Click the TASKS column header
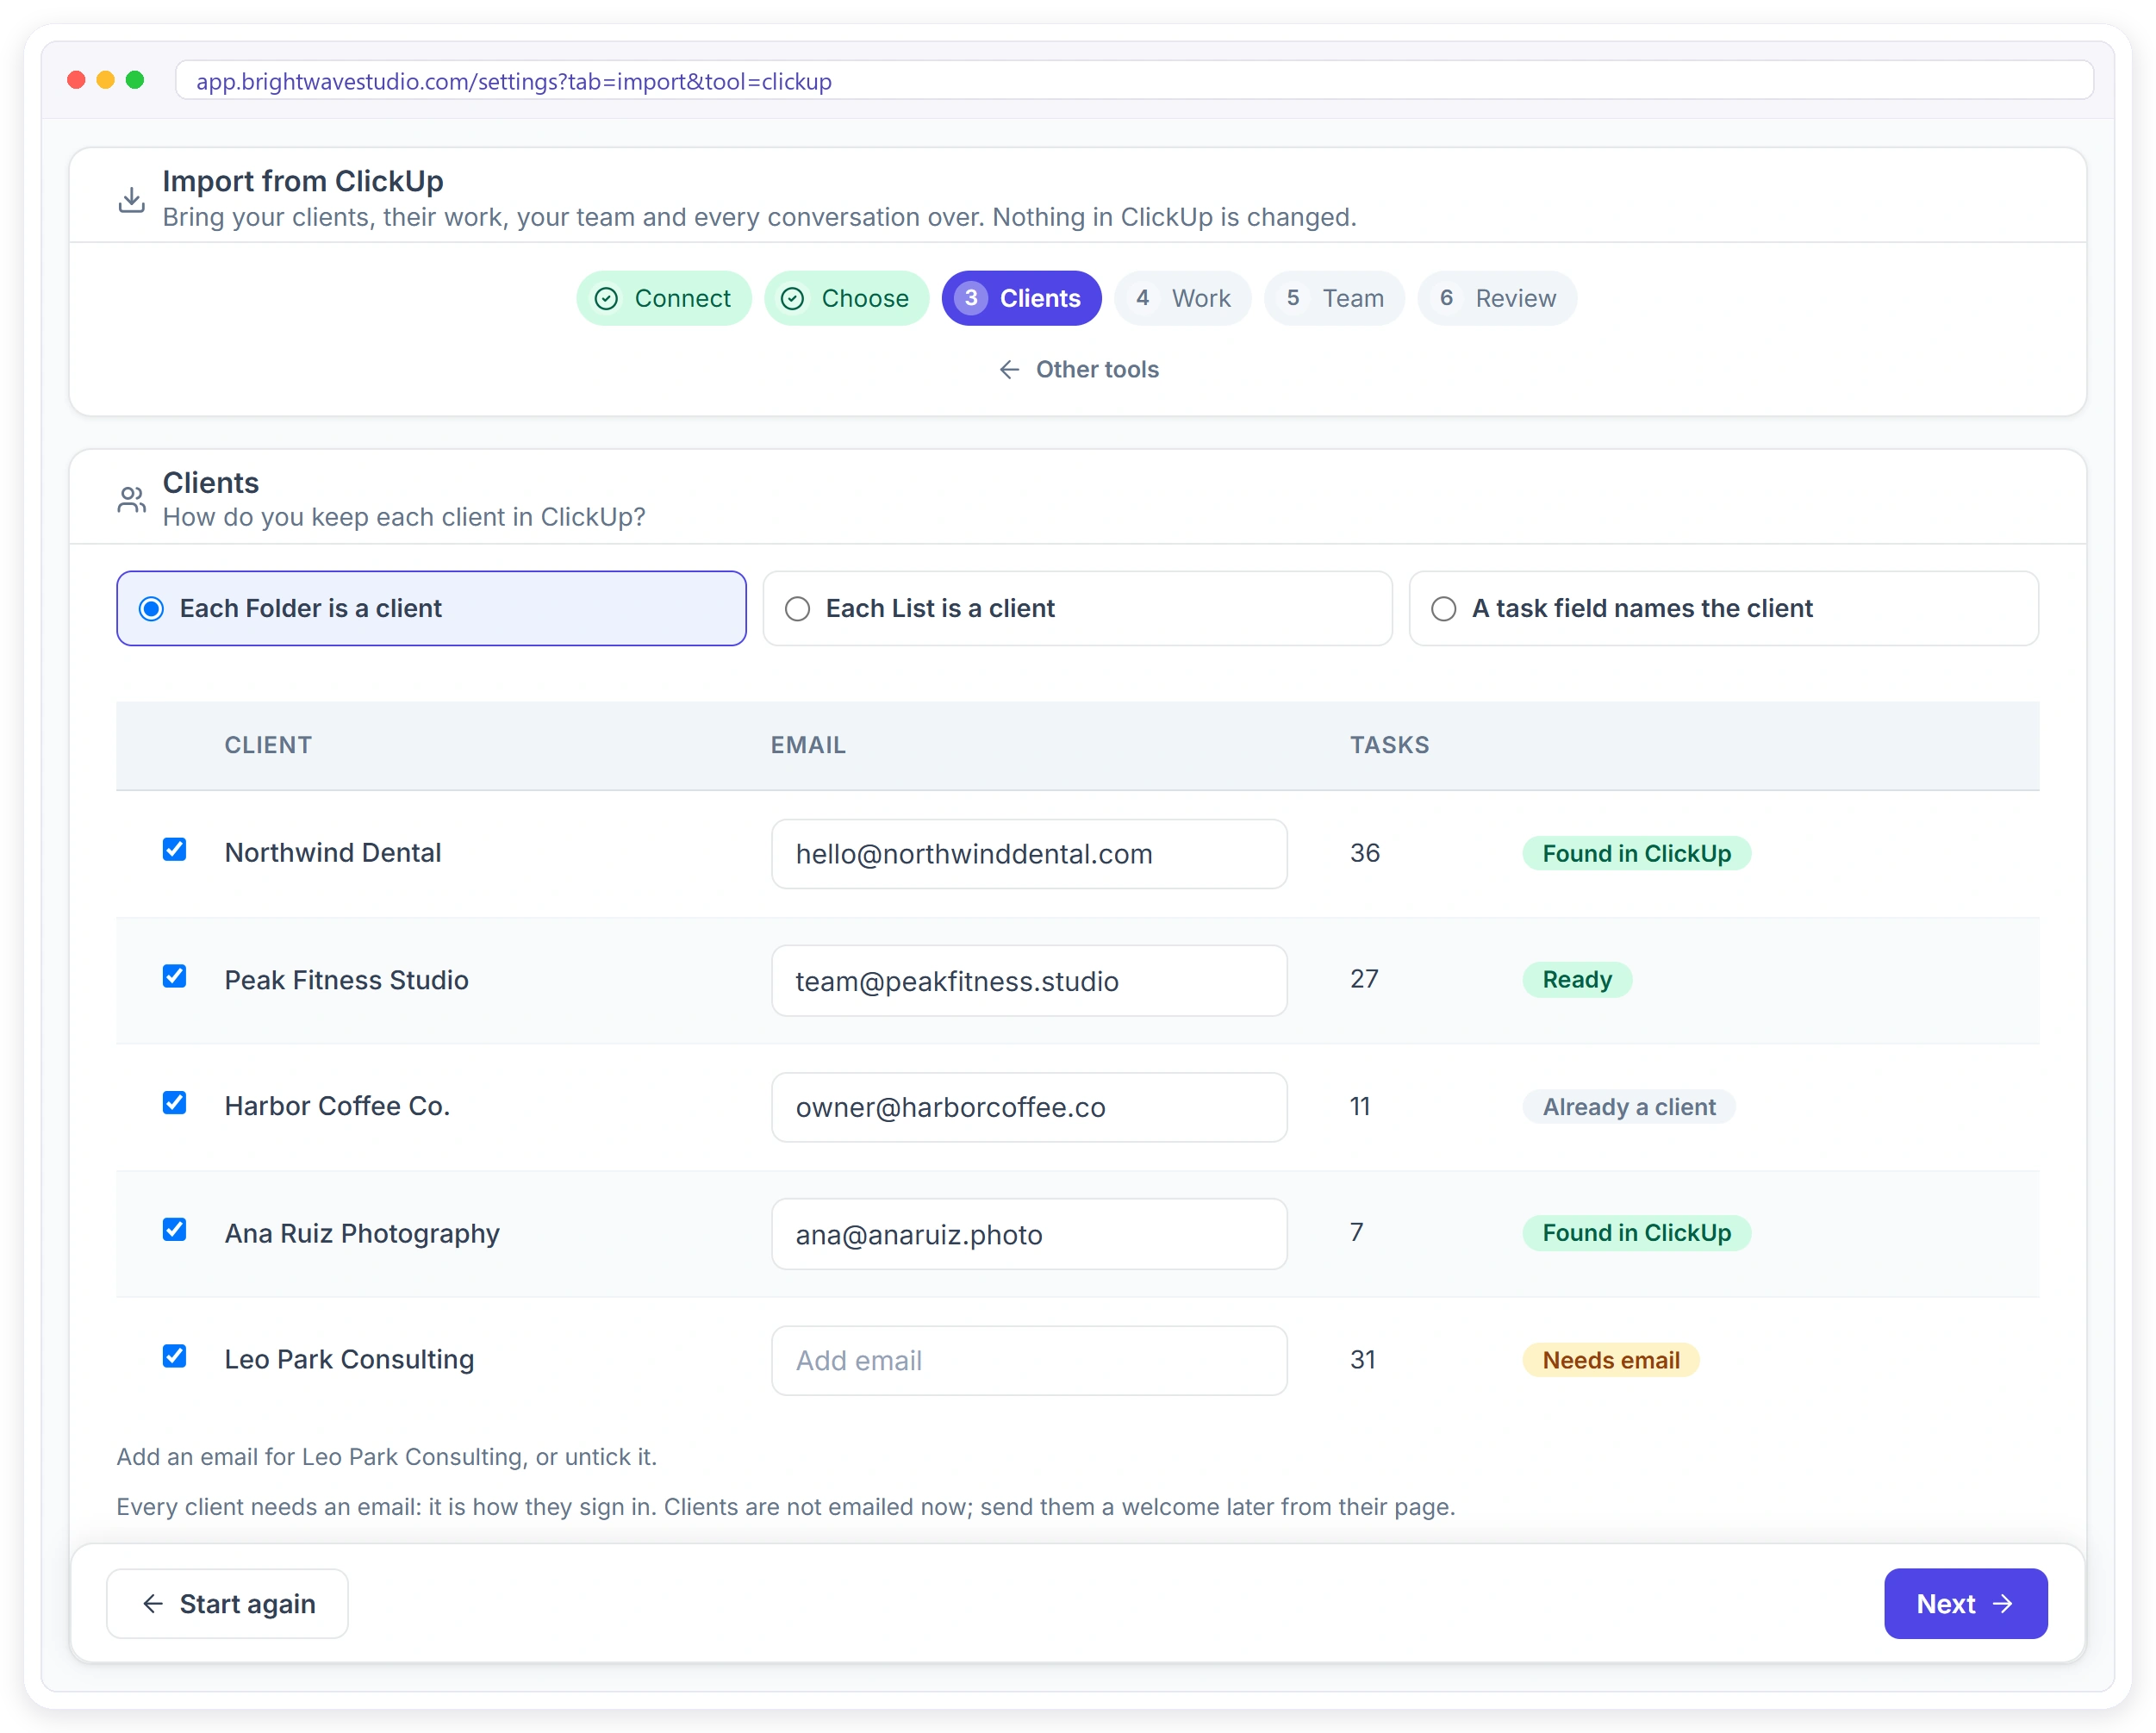The height and width of the screenshot is (1733, 2156). [1389, 745]
